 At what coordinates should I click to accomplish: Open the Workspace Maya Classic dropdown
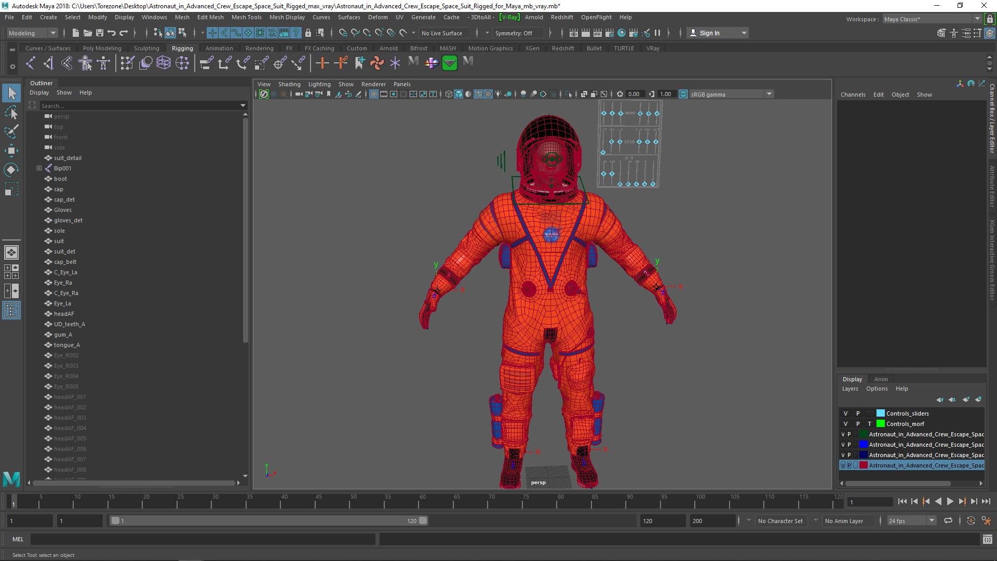point(932,19)
